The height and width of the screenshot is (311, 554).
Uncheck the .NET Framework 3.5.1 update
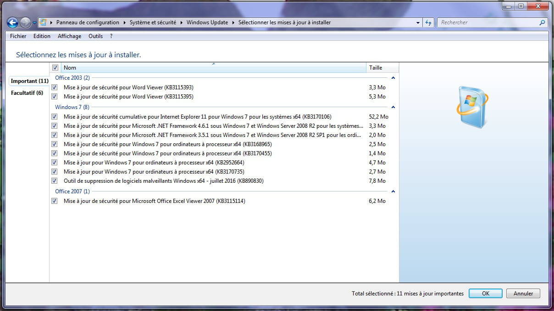(55, 135)
